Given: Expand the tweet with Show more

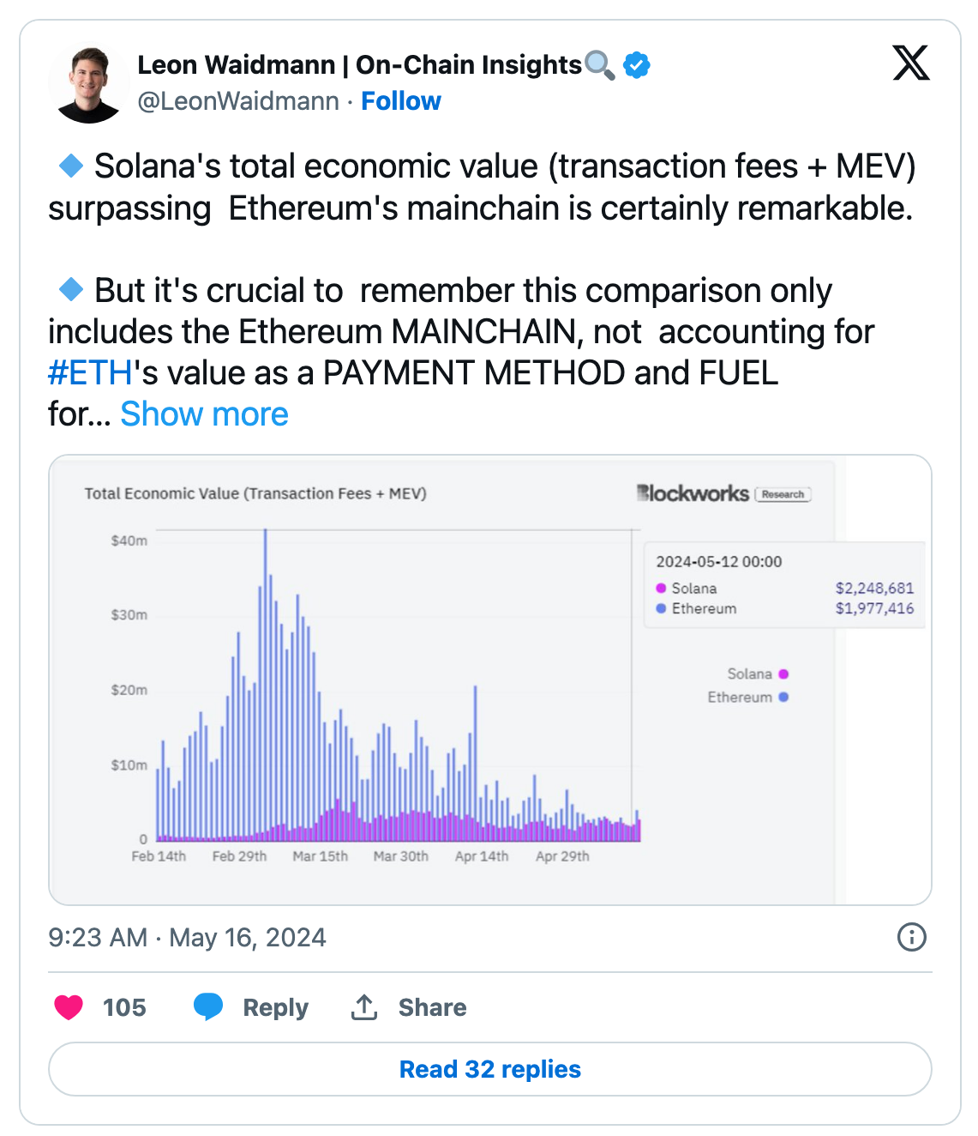Looking at the screenshot, I should [204, 414].
